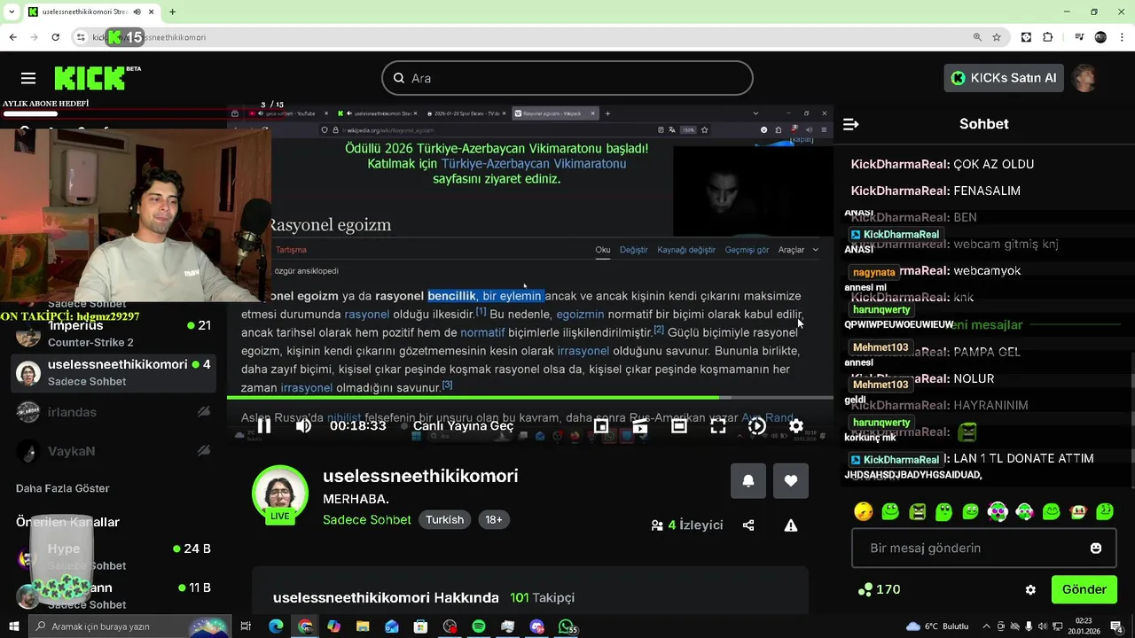Image resolution: width=1135 pixels, height=638 pixels.
Task: Open Chrome three-dot menu
Action: (x=1122, y=37)
